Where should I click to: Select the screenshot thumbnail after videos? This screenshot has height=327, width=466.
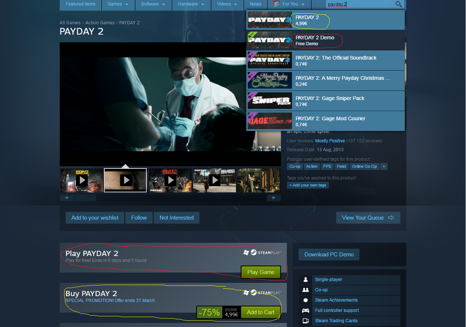[x=258, y=180]
